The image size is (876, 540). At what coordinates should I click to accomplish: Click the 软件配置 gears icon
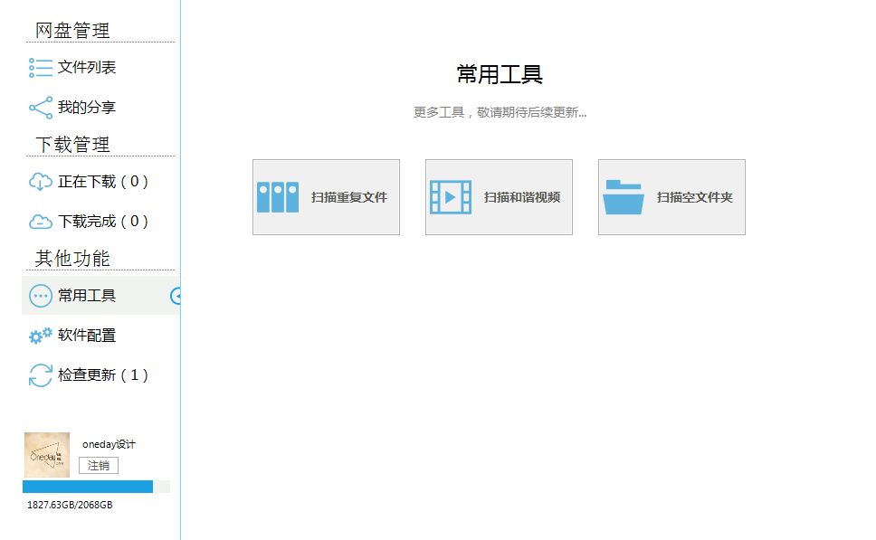(x=41, y=335)
